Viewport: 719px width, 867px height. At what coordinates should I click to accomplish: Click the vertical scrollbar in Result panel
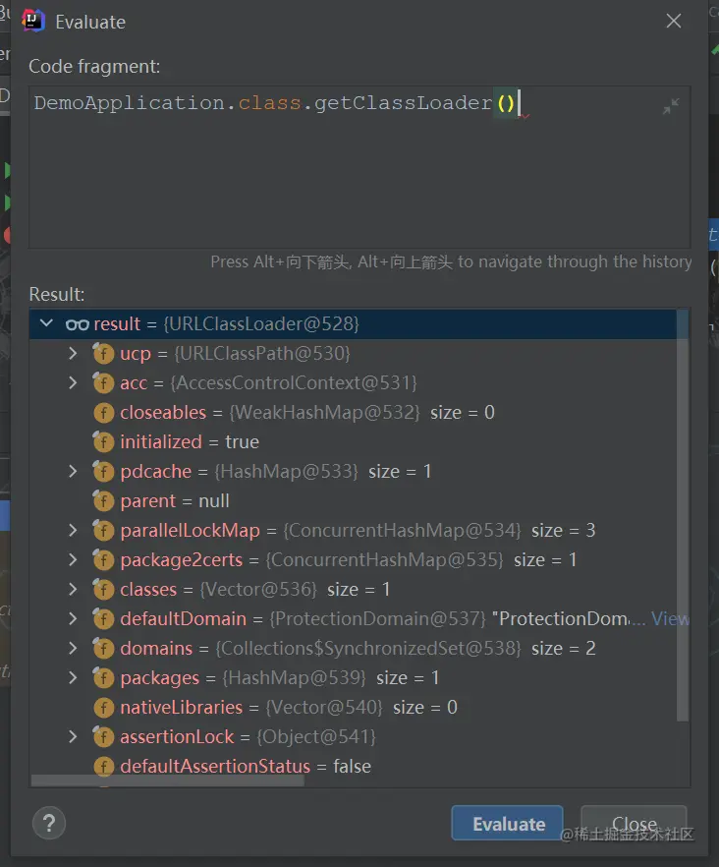683,515
